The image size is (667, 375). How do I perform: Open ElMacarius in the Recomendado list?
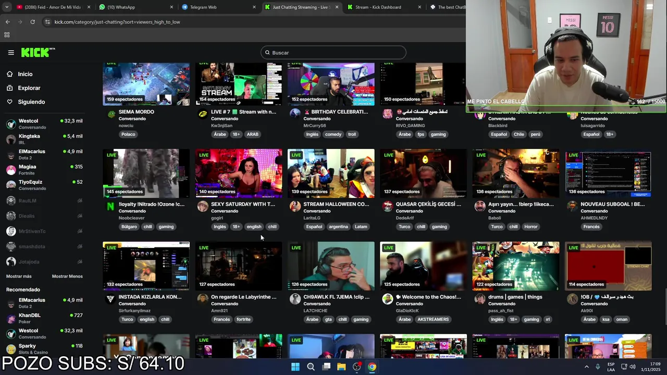point(44,303)
